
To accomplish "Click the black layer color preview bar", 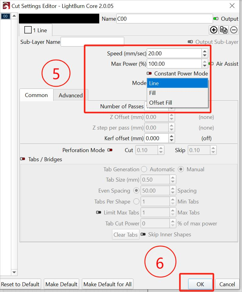I will pos(59,19).
